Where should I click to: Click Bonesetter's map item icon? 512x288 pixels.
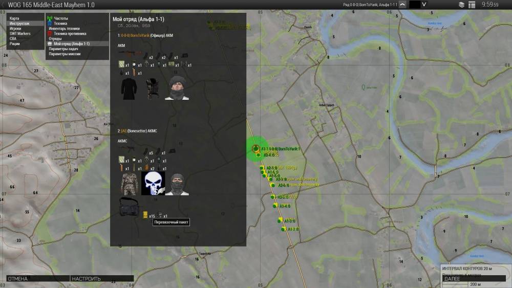(x=121, y=160)
